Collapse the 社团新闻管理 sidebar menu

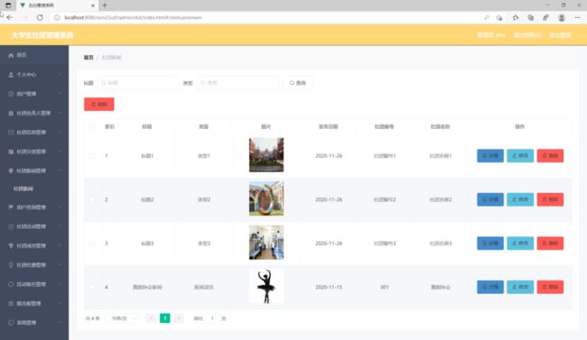click(x=34, y=170)
